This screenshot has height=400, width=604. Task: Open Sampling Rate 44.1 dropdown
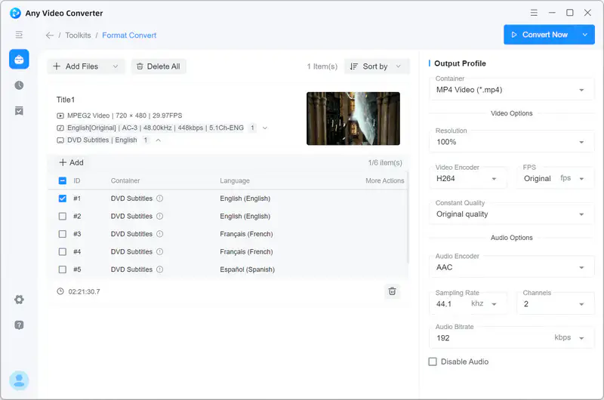468,303
